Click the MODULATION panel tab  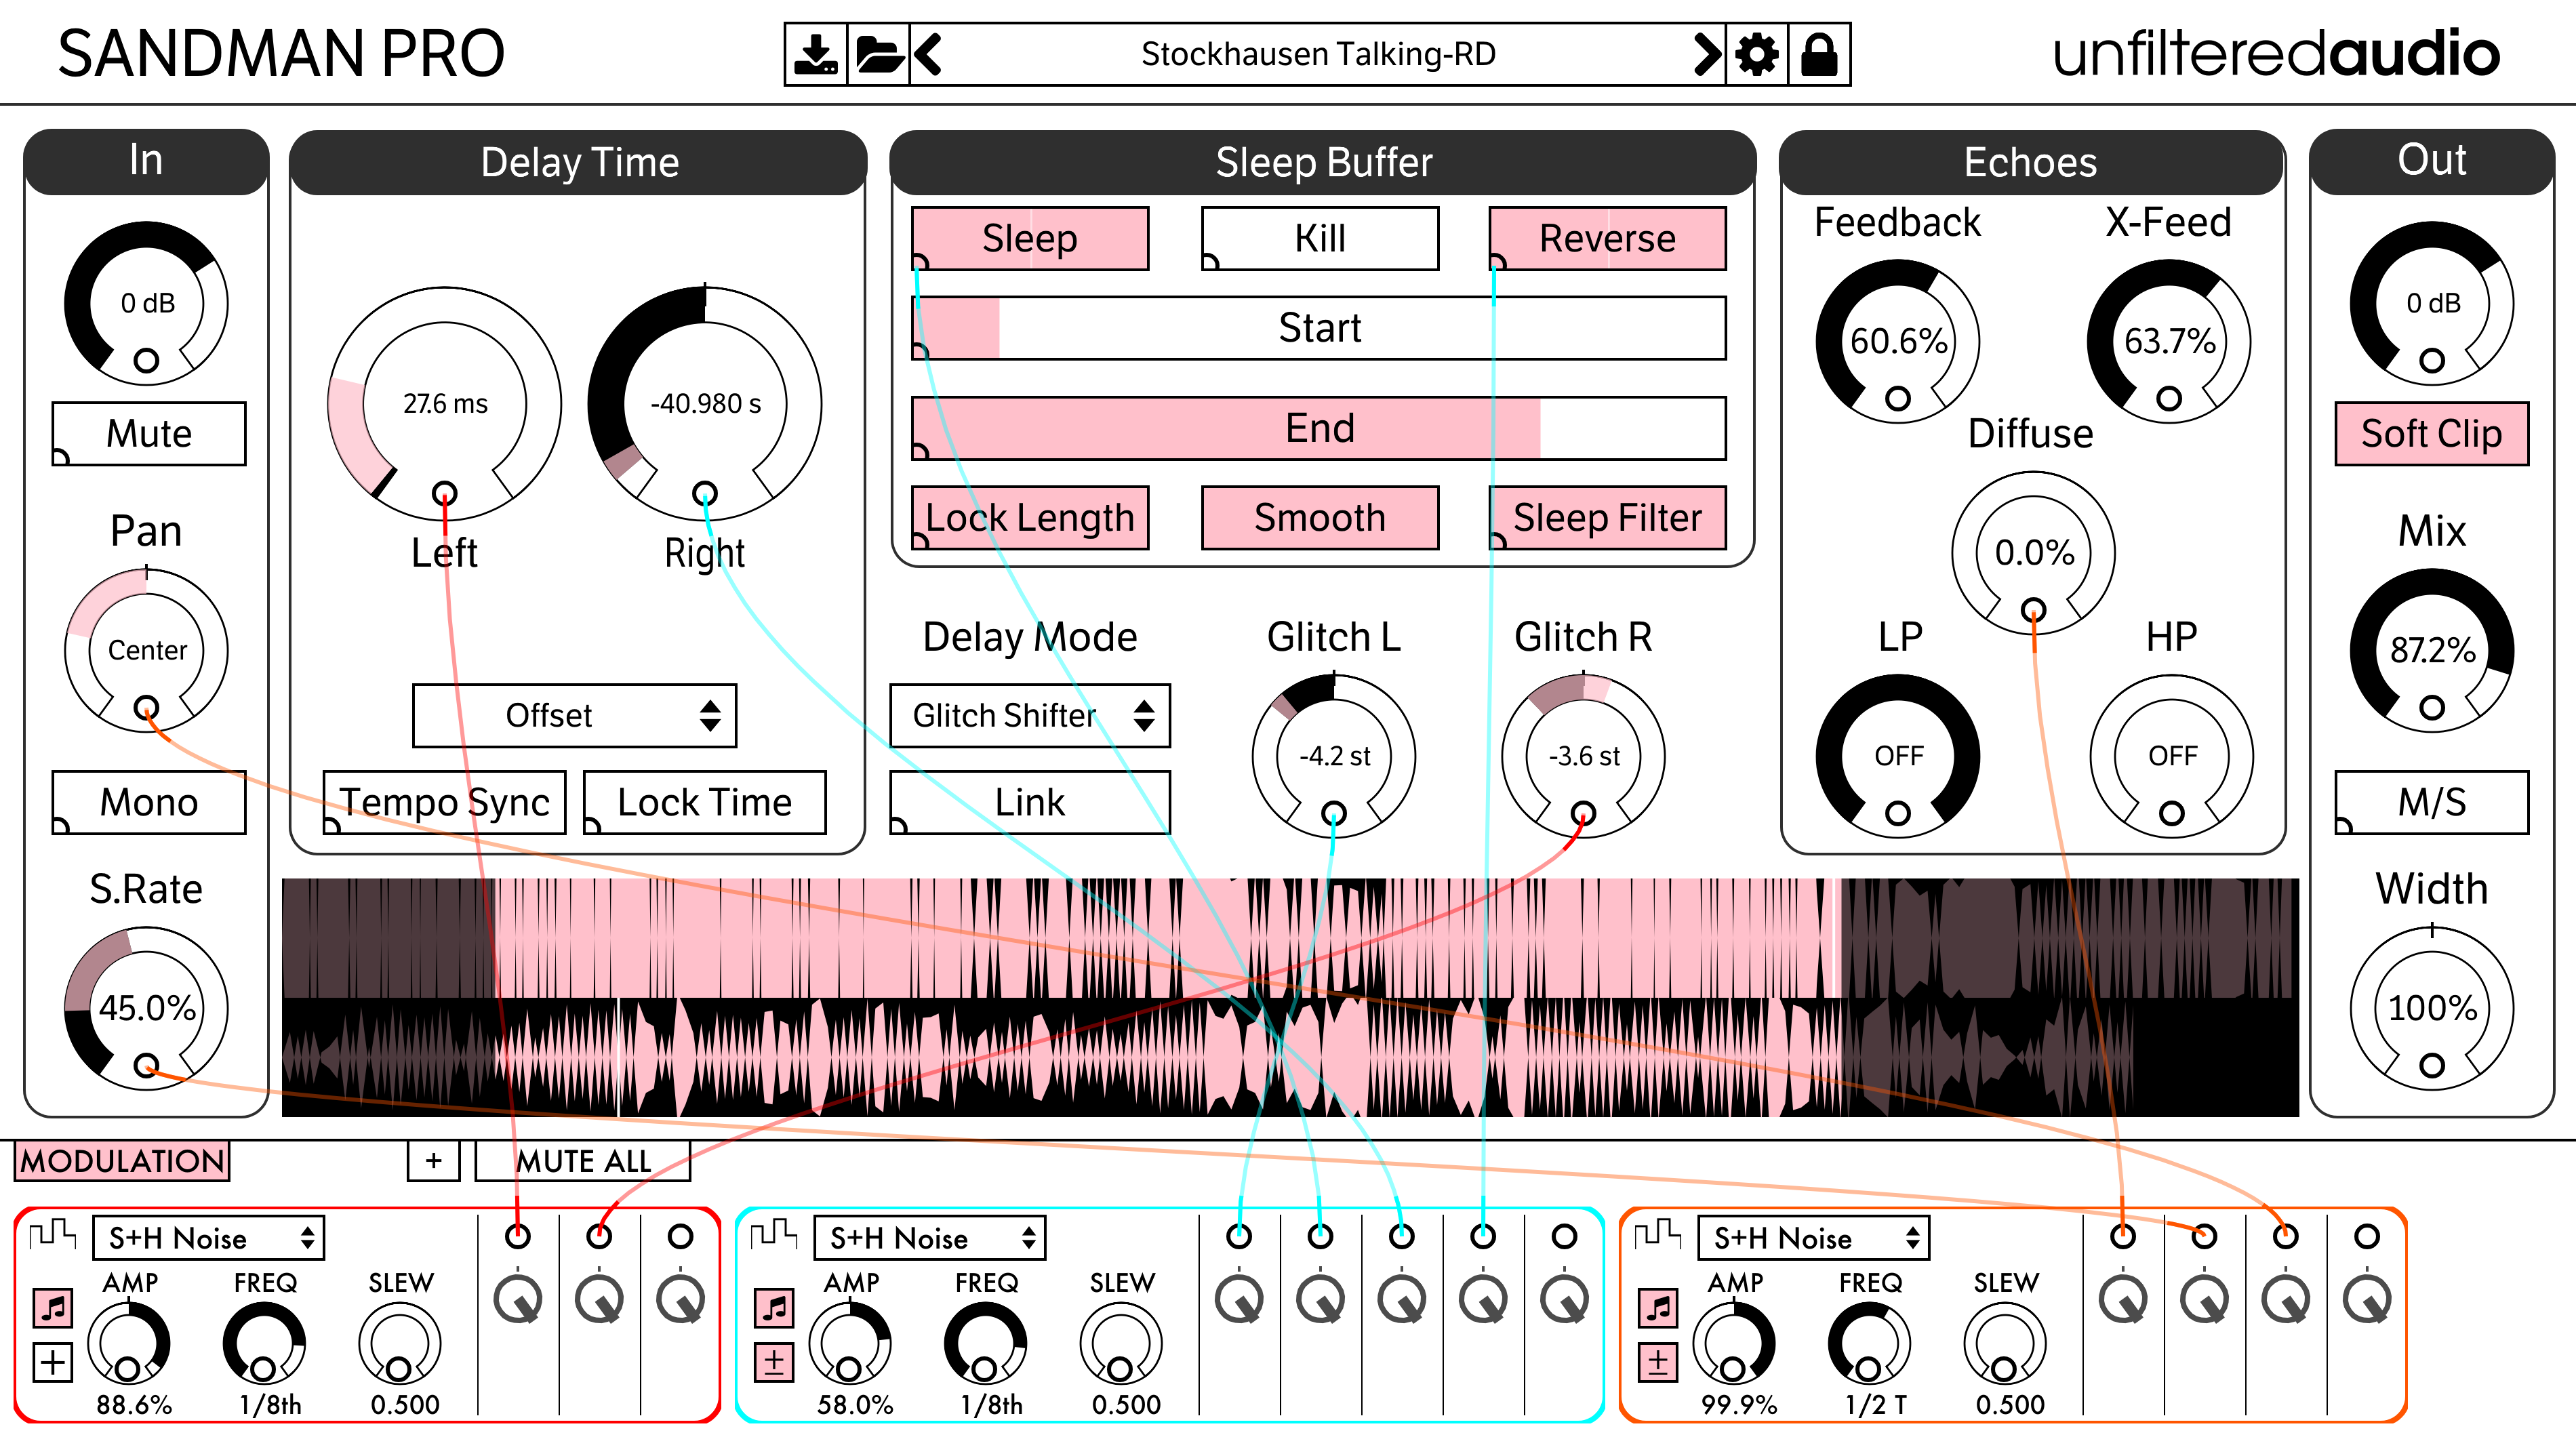pos(122,1161)
